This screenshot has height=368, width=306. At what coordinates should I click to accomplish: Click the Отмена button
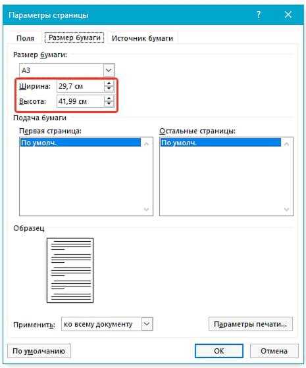[x=274, y=351]
